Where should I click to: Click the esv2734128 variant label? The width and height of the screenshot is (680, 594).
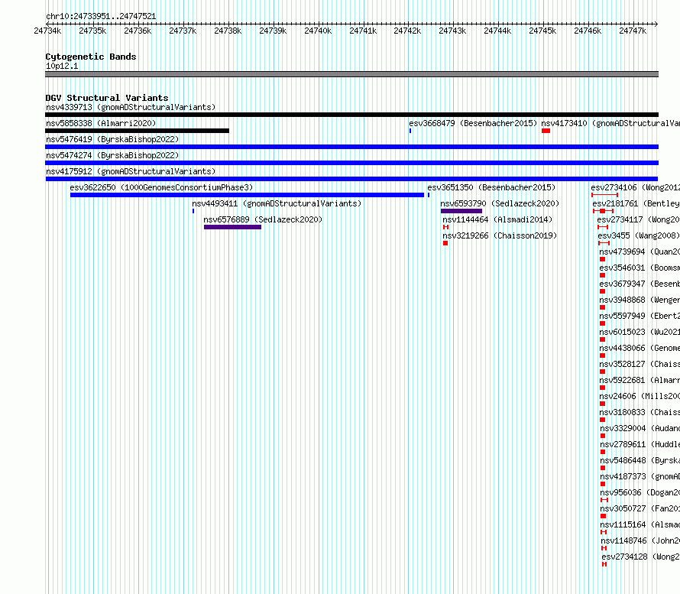pyautogui.click(x=640, y=557)
